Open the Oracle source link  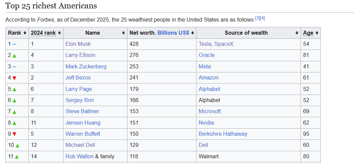pos(207,55)
